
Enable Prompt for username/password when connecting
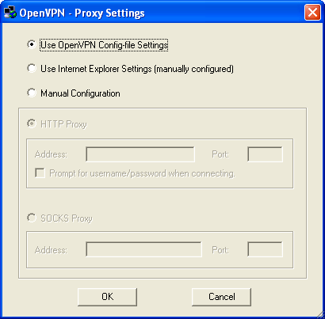pos(40,173)
